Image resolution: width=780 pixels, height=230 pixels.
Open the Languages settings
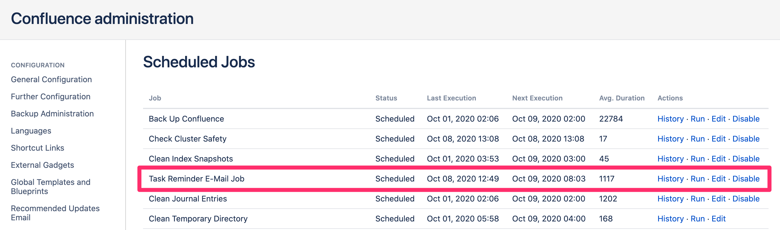pos(31,131)
